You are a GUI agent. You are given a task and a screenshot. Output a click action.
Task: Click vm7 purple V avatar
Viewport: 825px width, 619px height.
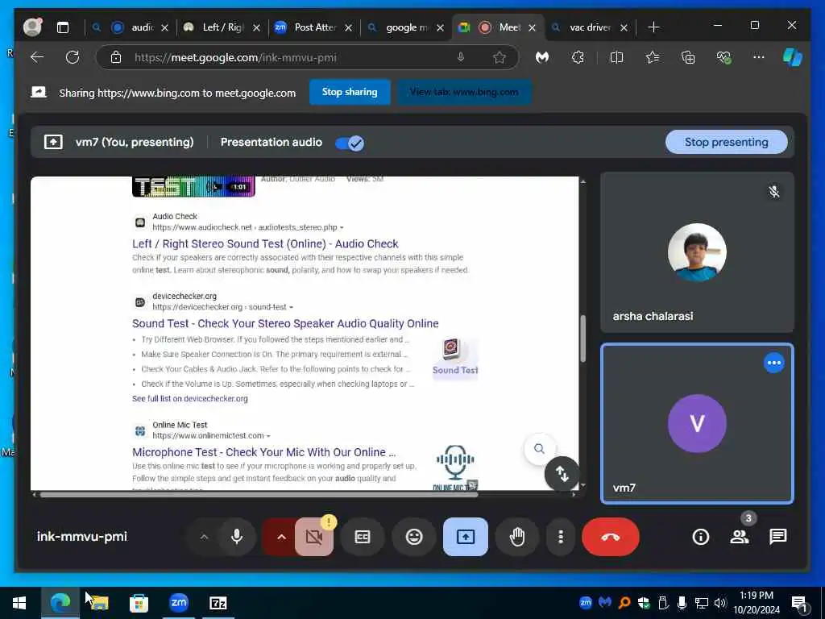pyautogui.click(x=697, y=423)
